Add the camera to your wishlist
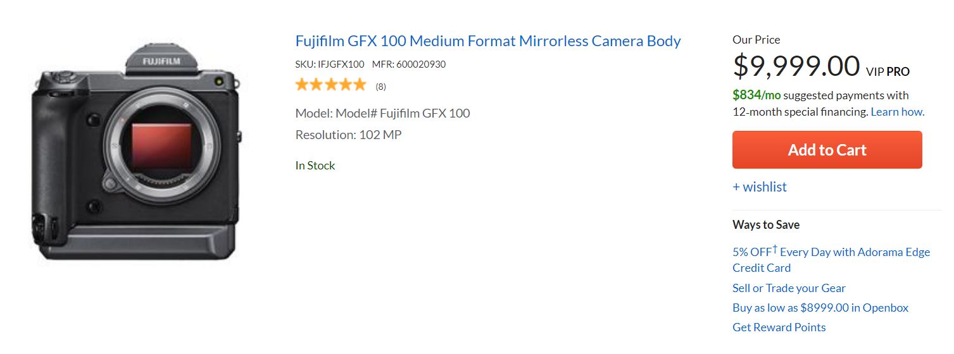This screenshot has height=354, width=954. 759,187
